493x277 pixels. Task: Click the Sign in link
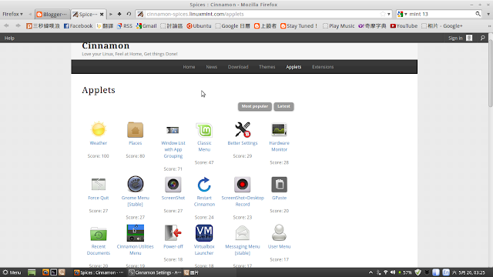[x=455, y=38]
